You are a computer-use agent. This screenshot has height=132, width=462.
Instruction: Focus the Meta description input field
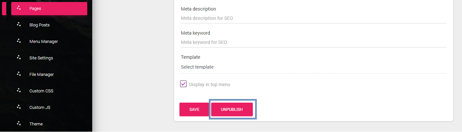point(314,18)
